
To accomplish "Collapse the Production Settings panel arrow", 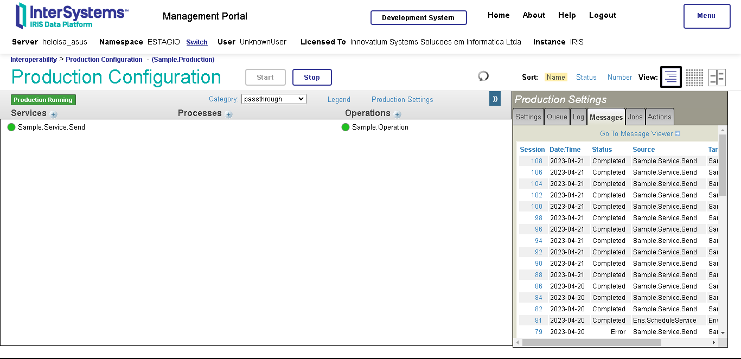I will (495, 99).
